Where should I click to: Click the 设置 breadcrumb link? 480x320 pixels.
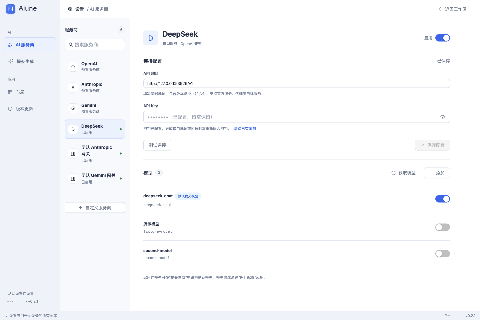80,9
